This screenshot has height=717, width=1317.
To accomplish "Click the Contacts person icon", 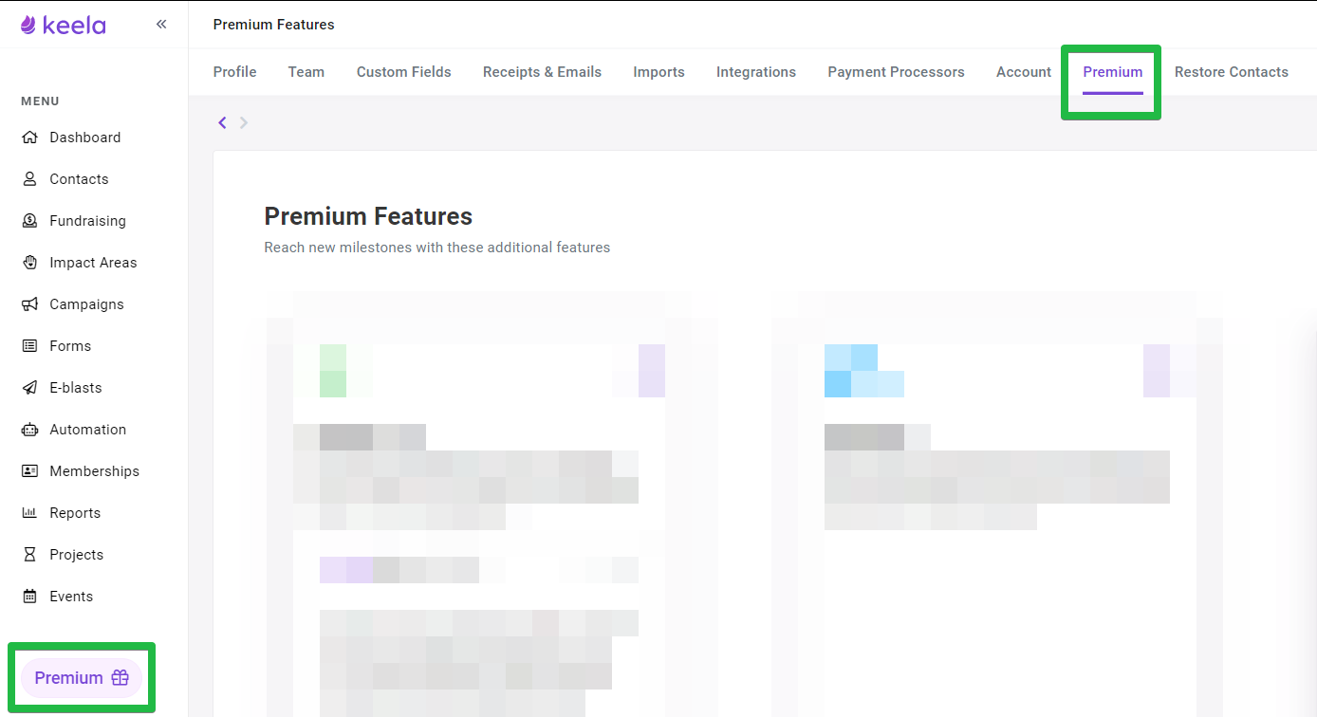I will (29, 179).
